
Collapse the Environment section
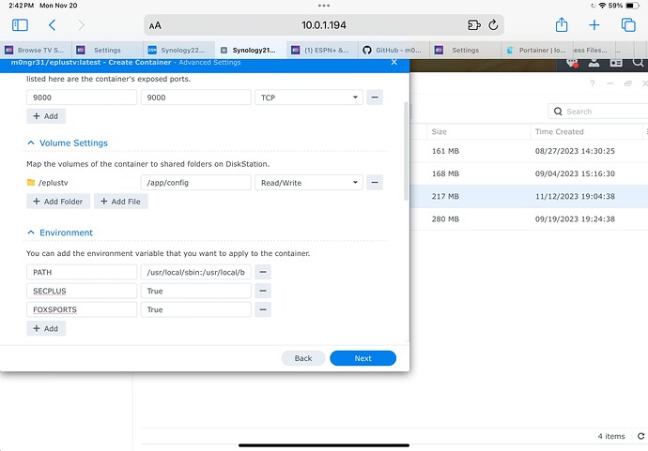tap(31, 233)
